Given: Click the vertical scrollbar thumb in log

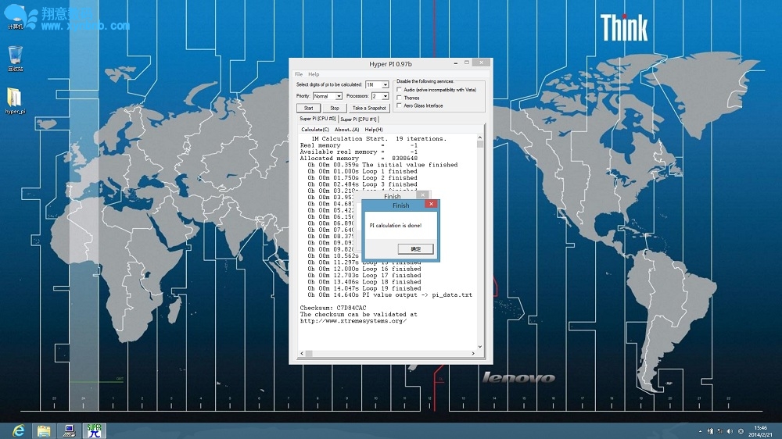Looking at the screenshot, I should (x=480, y=145).
